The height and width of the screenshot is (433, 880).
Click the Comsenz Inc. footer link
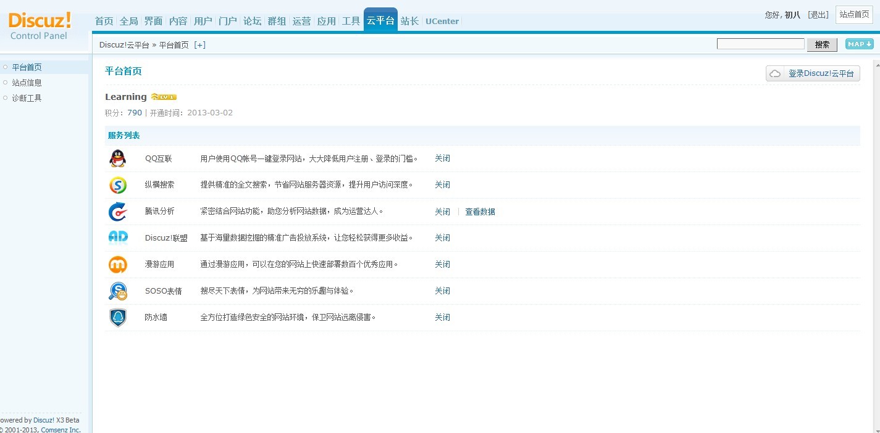click(x=61, y=430)
